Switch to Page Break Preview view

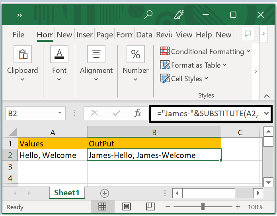150,206
